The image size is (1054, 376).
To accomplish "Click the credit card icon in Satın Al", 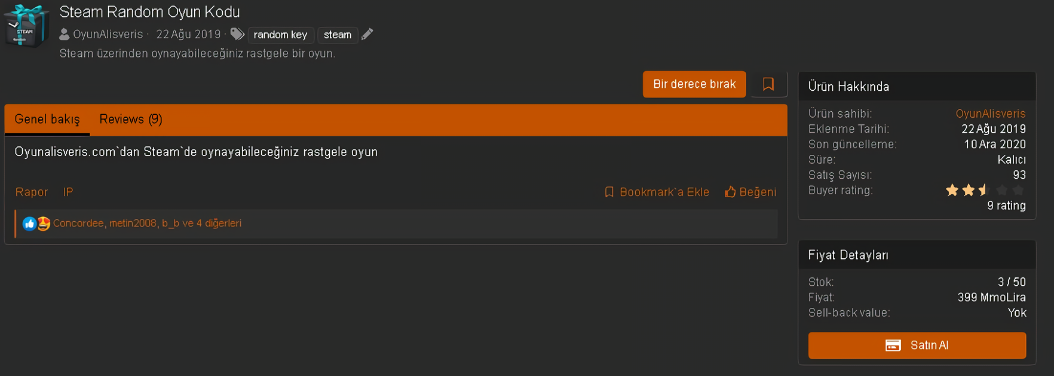I will pos(893,346).
